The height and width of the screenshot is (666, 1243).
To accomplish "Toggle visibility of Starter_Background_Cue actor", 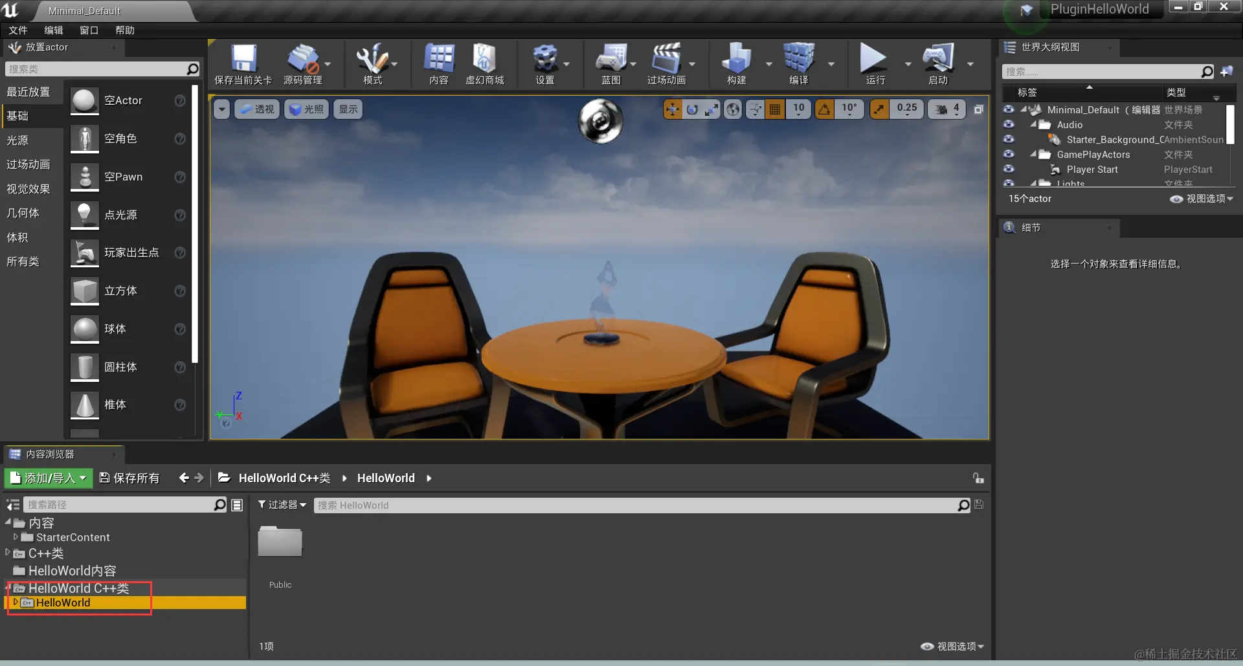I will pyautogui.click(x=1009, y=139).
